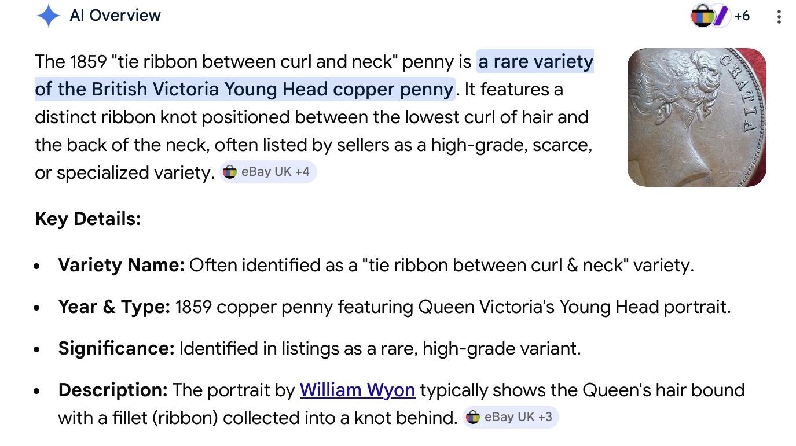Click the 'Key Details:' heading
Viewport: 796px width, 446px height.
pos(88,219)
